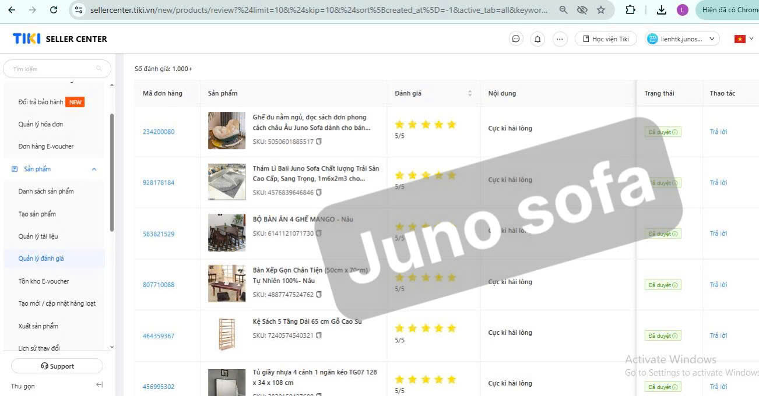The height and width of the screenshot is (396, 759).
Task: Open lienhtk.junos account dropdown
Action: coord(682,39)
